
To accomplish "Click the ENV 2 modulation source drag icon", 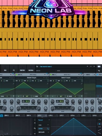I will coord(13,116).
